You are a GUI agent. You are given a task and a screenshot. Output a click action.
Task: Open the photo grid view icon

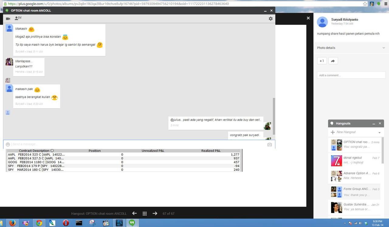145,214
